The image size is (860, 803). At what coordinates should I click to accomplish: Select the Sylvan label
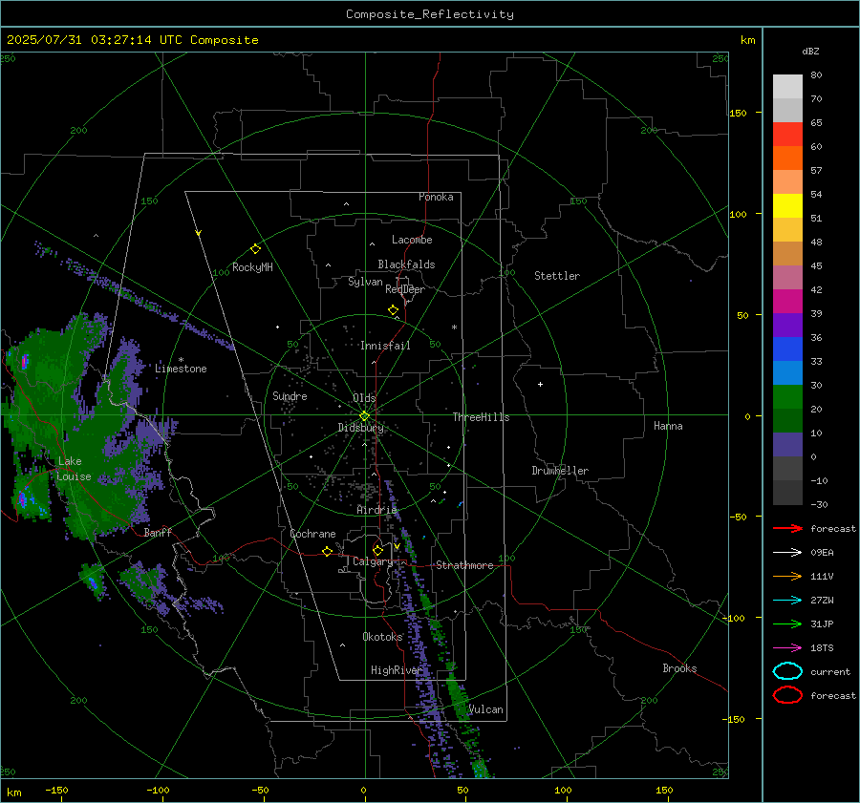pyautogui.click(x=365, y=282)
